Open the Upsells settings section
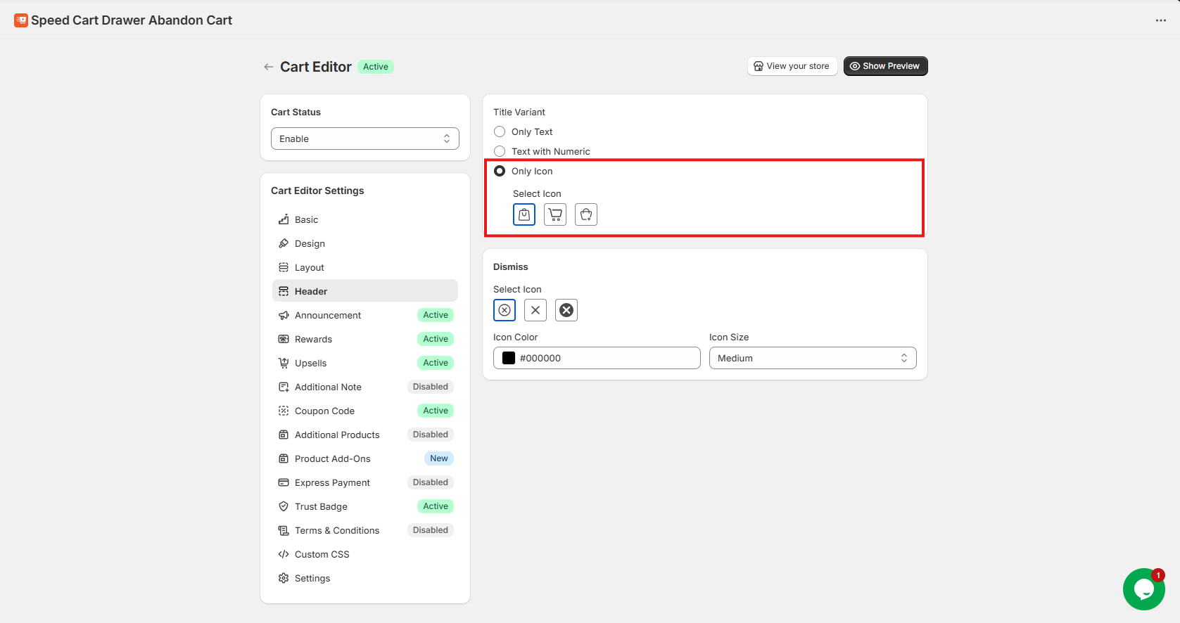This screenshot has width=1180, height=623. point(310,363)
